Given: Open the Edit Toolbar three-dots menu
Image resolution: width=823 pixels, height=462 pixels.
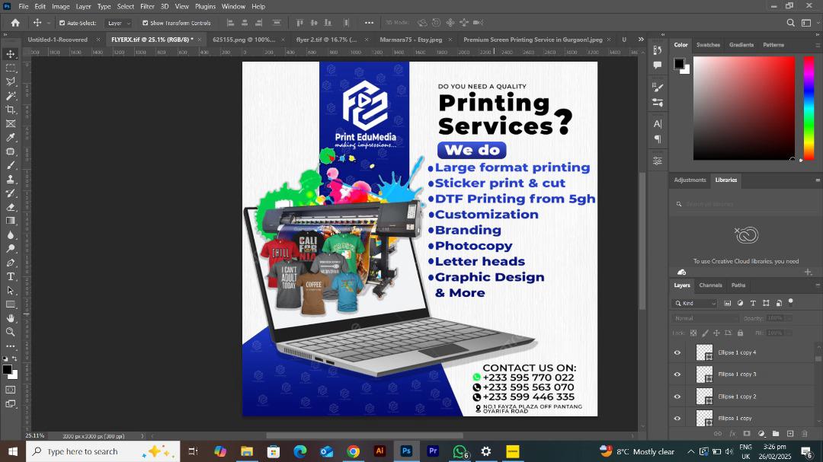Looking at the screenshot, I should (11, 346).
